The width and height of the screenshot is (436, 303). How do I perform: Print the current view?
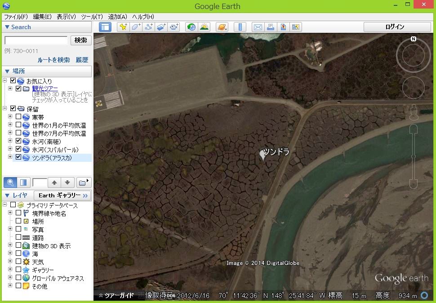270,27
